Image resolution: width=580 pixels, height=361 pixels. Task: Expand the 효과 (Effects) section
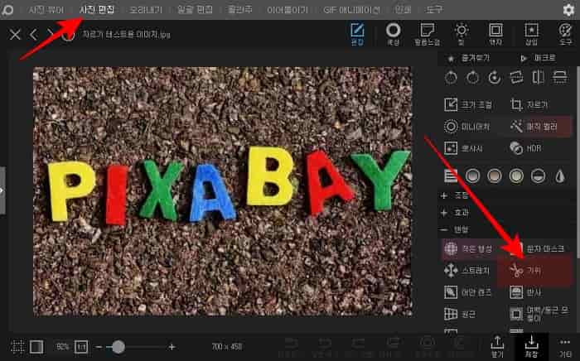tap(455, 213)
